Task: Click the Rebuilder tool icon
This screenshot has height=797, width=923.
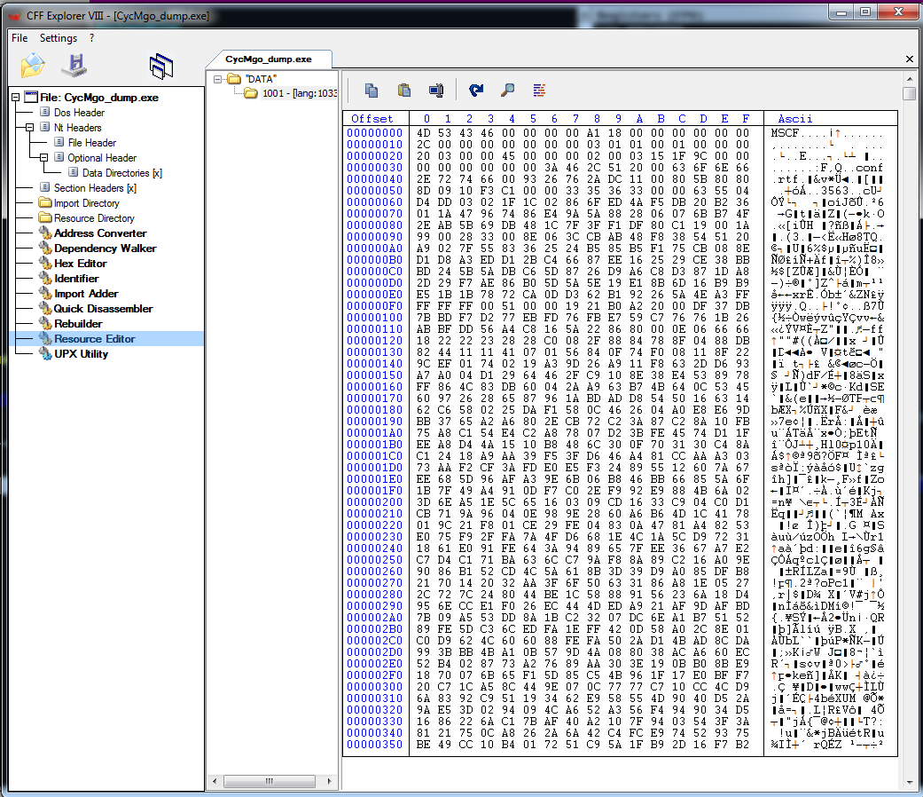Action: tap(45, 323)
